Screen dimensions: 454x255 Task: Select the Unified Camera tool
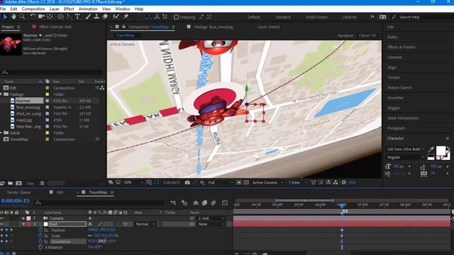[41, 17]
